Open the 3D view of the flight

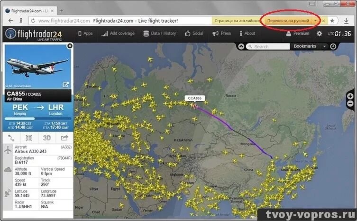point(46,138)
